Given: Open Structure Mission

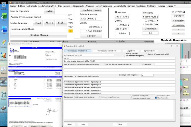Looking at the screenshot, I should [x=39, y=35].
